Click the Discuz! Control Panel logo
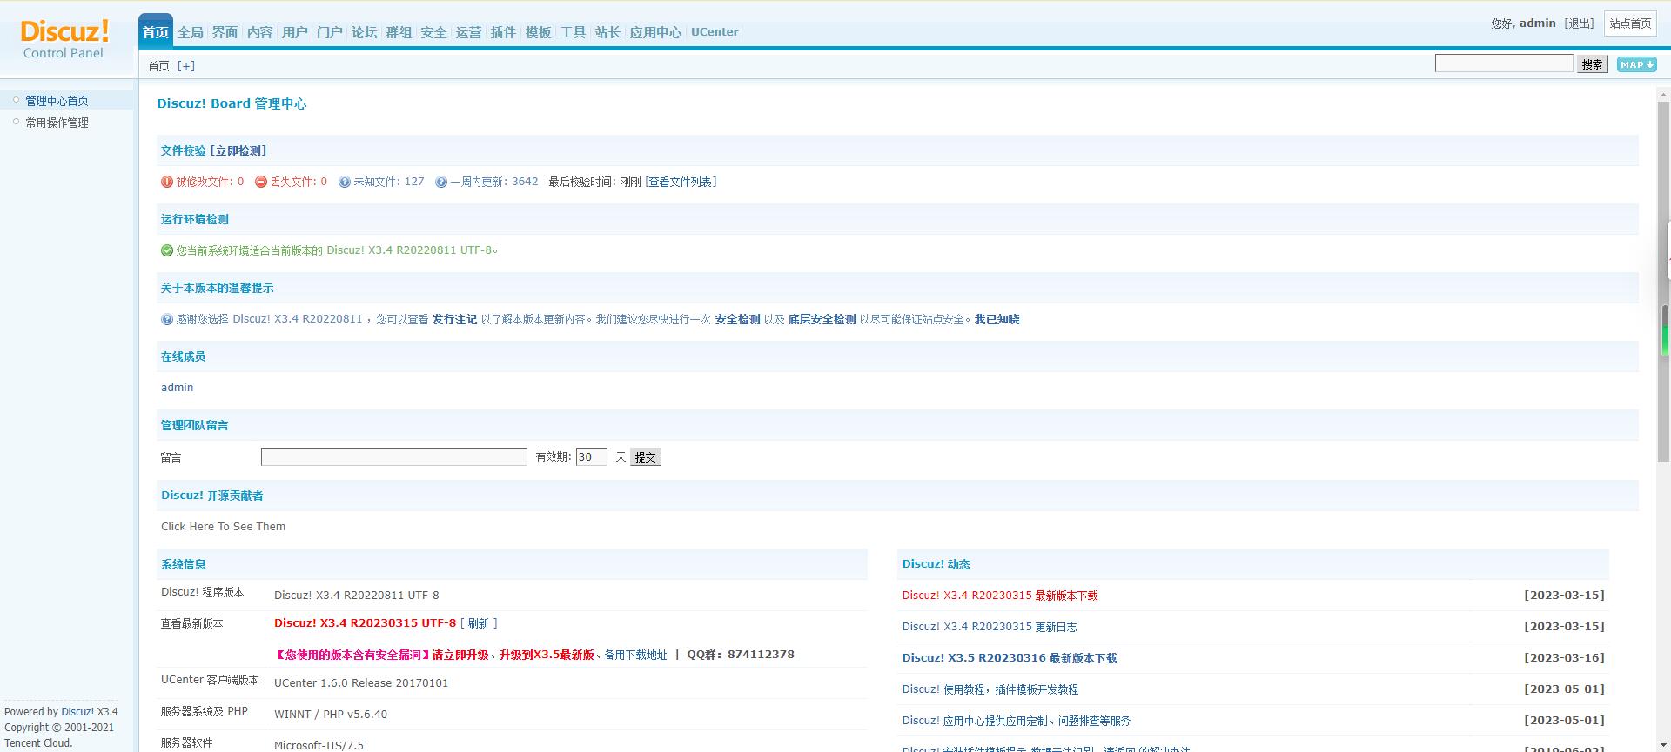Screen dimensions: 1671x752 click(x=64, y=39)
